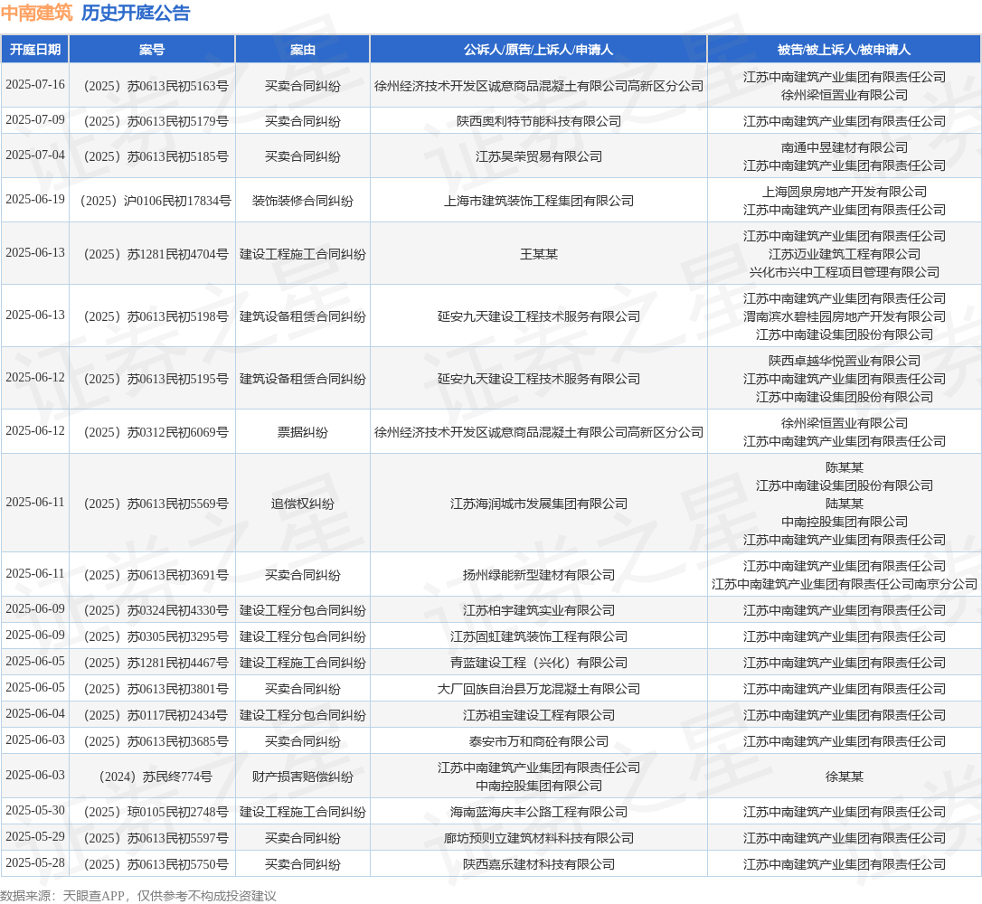This screenshot has width=982, height=904.
Task: Click the 中南建筑 title text
Action: [37, 13]
